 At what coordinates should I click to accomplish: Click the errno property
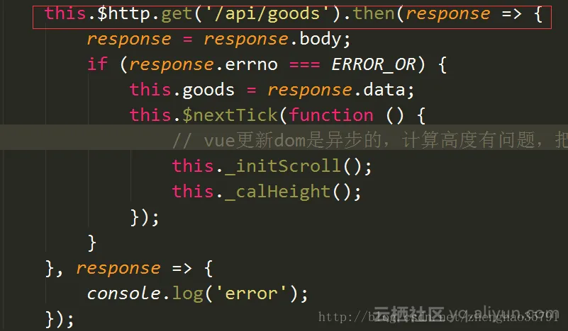coord(252,64)
